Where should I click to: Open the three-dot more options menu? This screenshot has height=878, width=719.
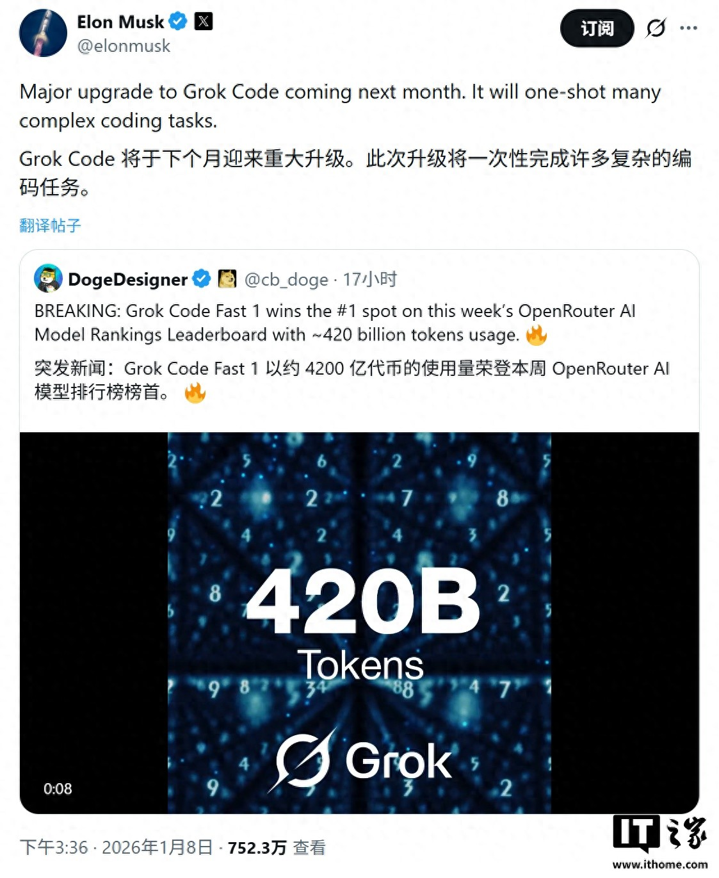coord(689,28)
